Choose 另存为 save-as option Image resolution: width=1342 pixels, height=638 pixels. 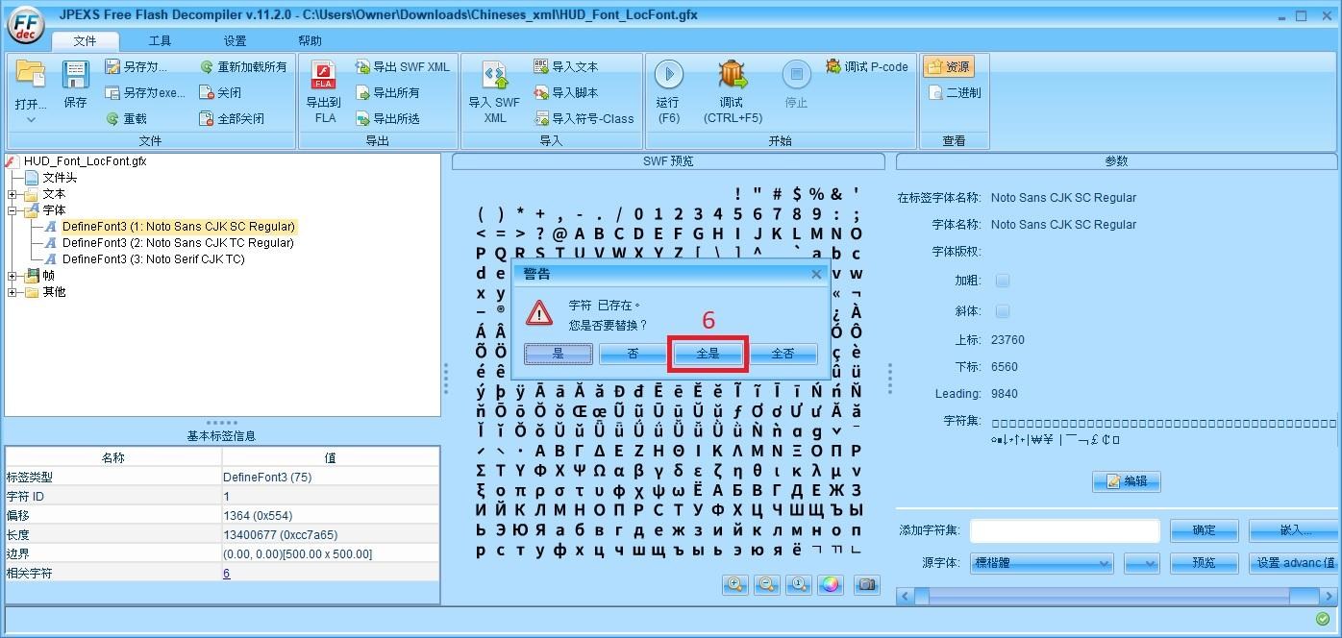coord(135,67)
